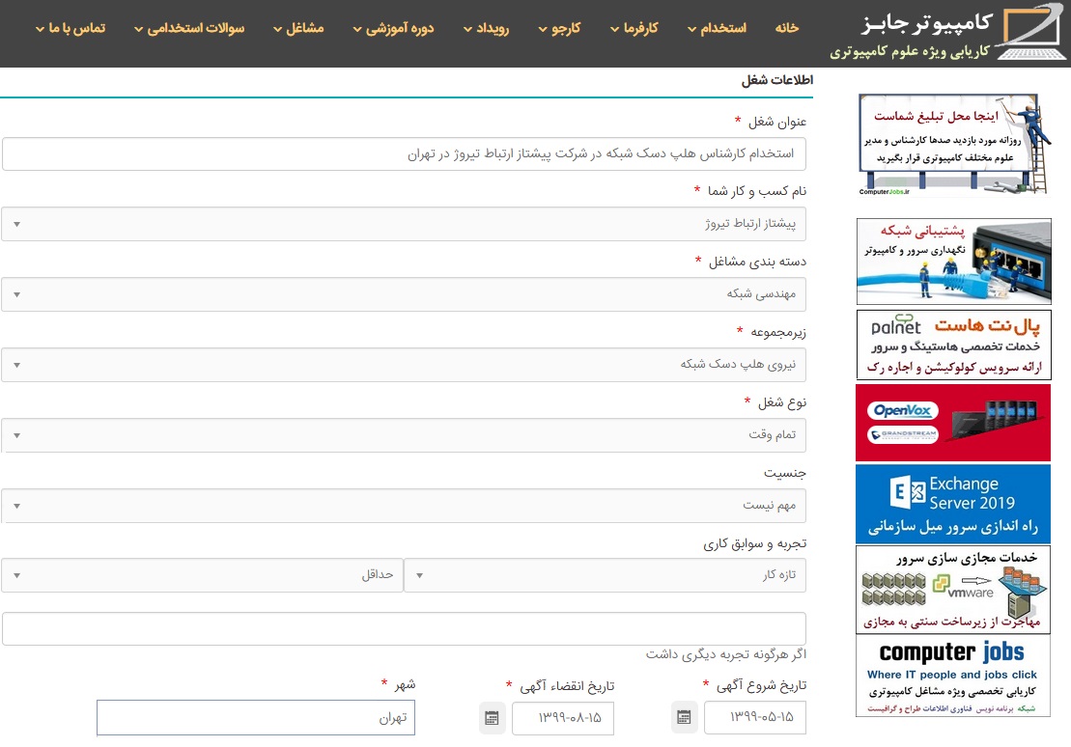Open the OpenVox Grandstream ad banner

click(x=953, y=423)
